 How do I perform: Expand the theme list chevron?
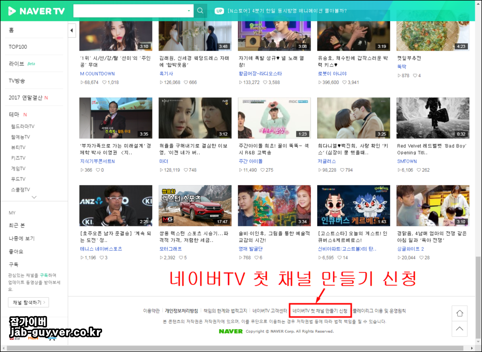click(34, 197)
